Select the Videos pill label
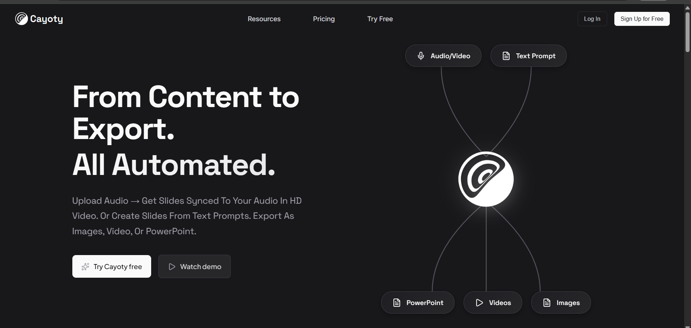Viewport: 691px width, 328px height. coord(500,303)
